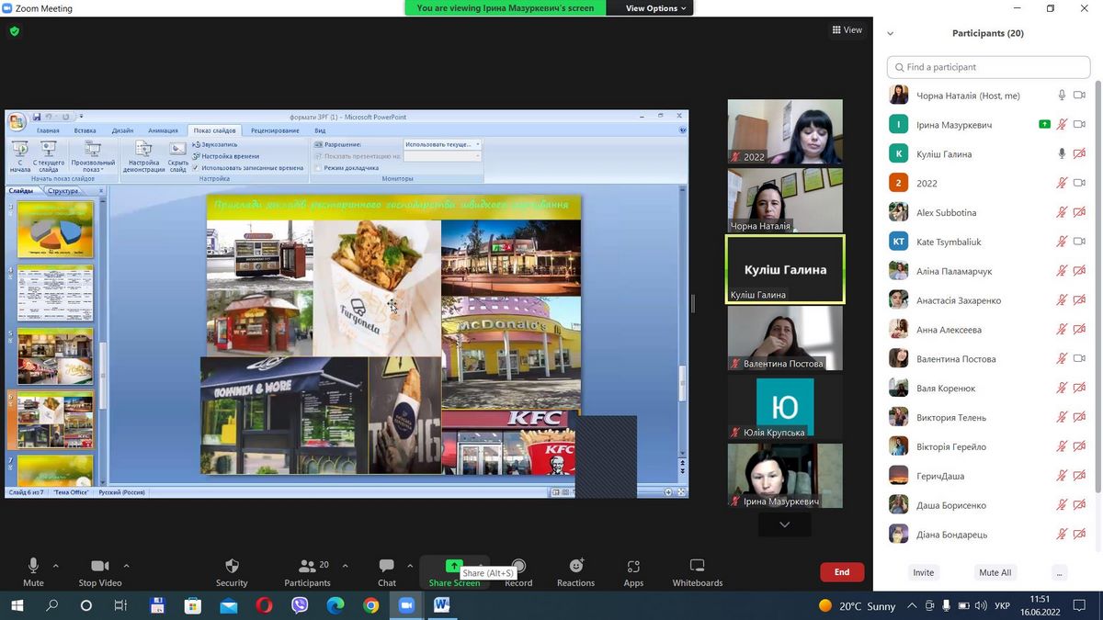Click the green Share Screen icon

click(x=454, y=566)
